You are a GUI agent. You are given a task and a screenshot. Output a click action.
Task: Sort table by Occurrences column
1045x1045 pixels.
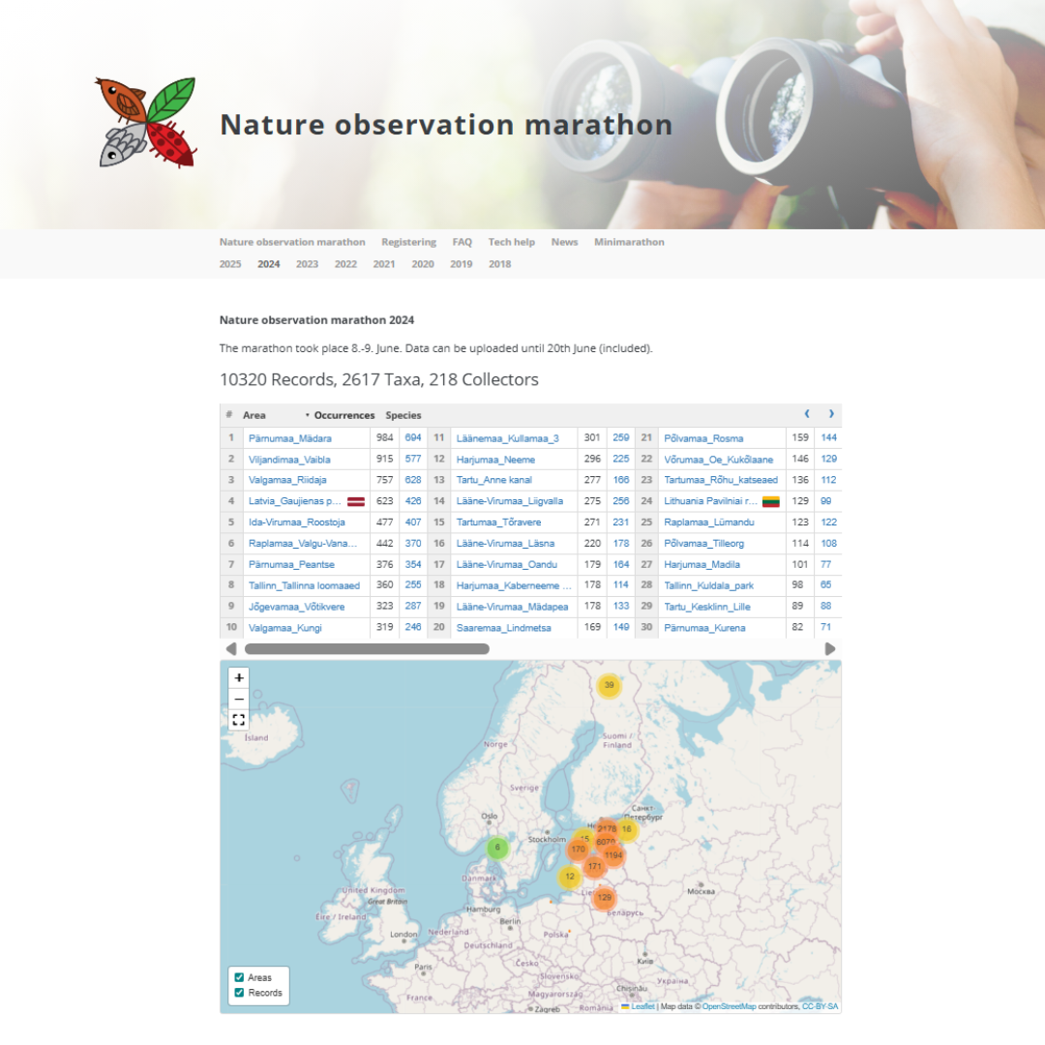(x=343, y=415)
